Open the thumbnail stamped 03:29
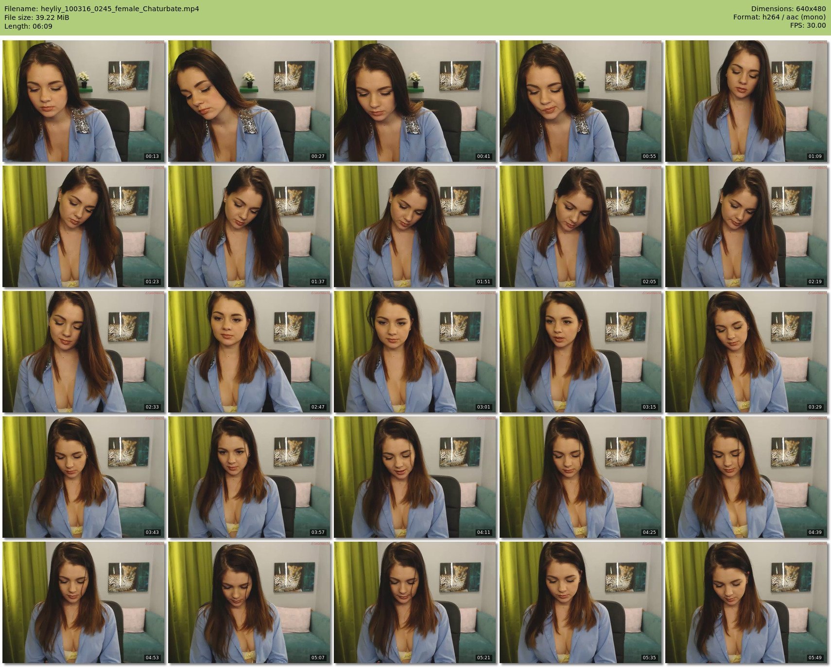Viewport: 831px width, 667px height. click(x=746, y=352)
